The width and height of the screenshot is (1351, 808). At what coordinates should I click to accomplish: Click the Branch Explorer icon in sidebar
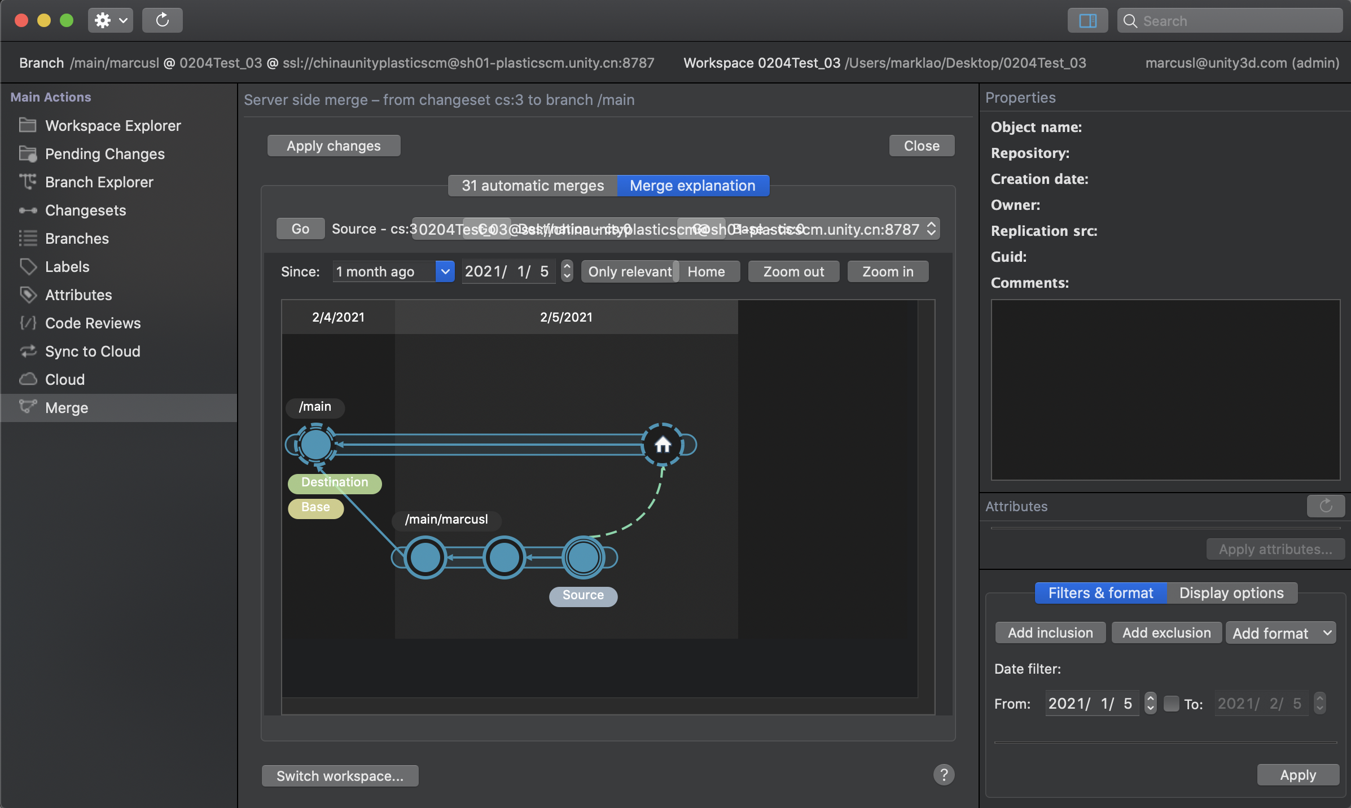28,182
